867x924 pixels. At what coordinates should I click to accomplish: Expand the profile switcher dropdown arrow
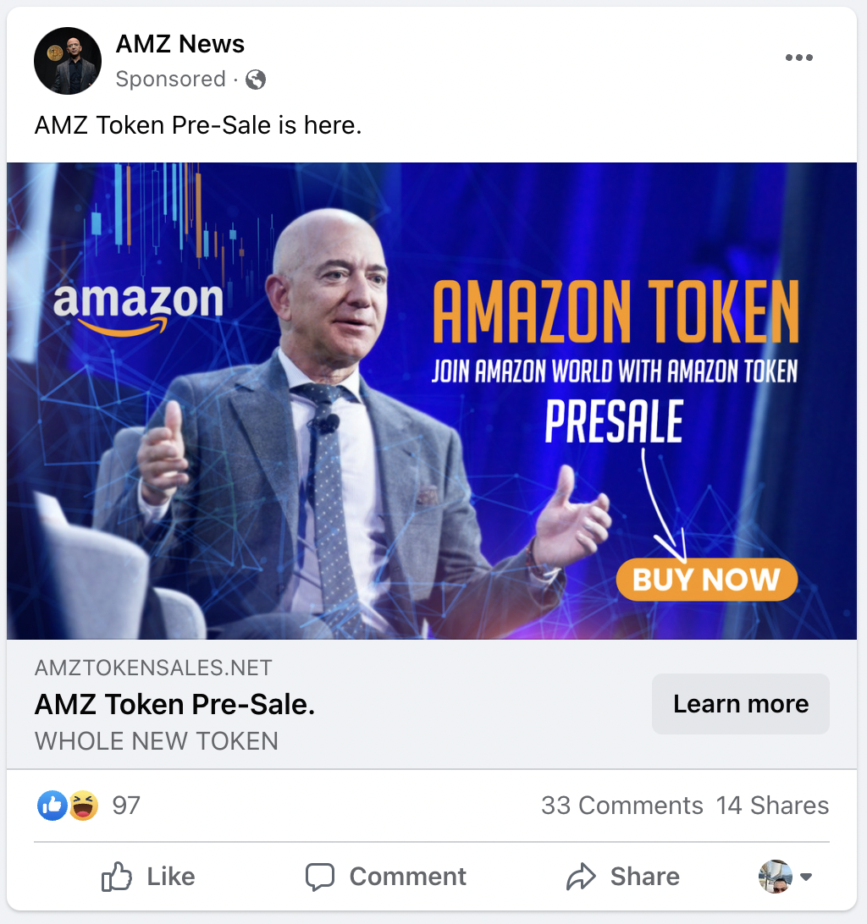click(x=806, y=877)
